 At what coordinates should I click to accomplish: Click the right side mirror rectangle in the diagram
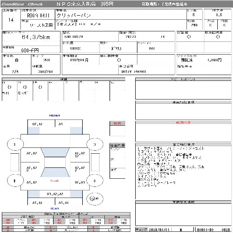tap(95, 162)
